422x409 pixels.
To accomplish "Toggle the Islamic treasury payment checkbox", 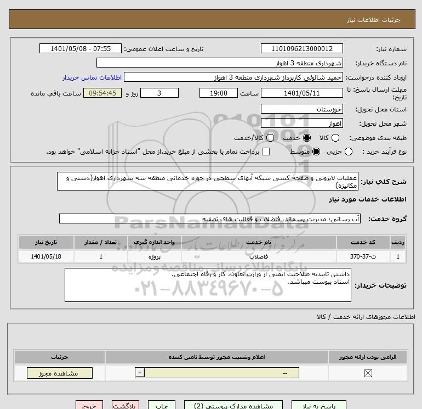I will click(x=266, y=152).
